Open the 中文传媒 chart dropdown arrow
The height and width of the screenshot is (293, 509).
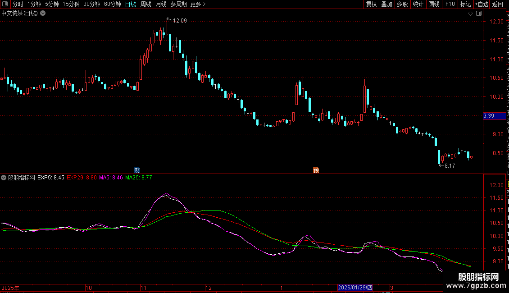coord(43,13)
